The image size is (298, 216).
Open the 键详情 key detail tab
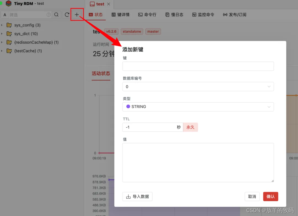121,15
